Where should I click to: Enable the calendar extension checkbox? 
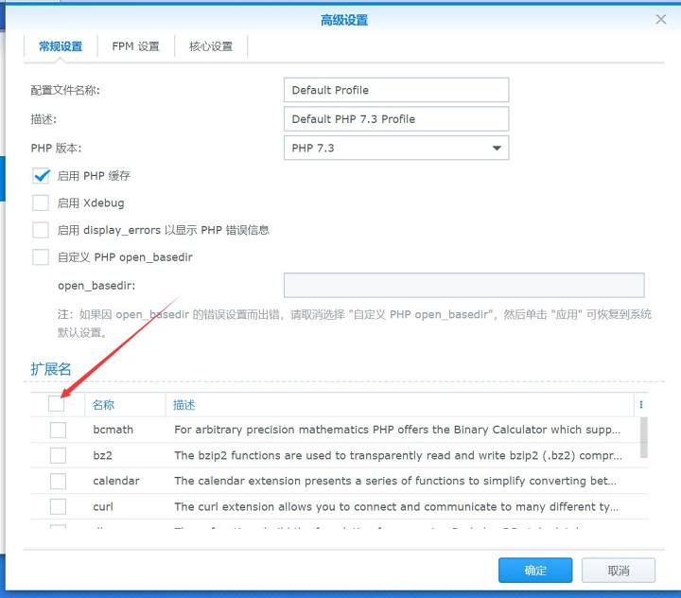coord(59,481)
